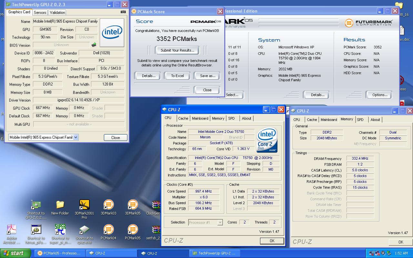
Task: Open SPD tab in front CPU-Z window
Action: click(x=232, y=118)
